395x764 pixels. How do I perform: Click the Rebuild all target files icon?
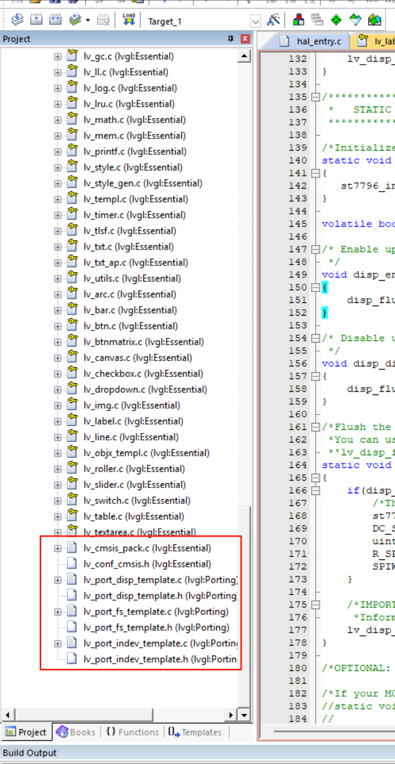(56, 20)
